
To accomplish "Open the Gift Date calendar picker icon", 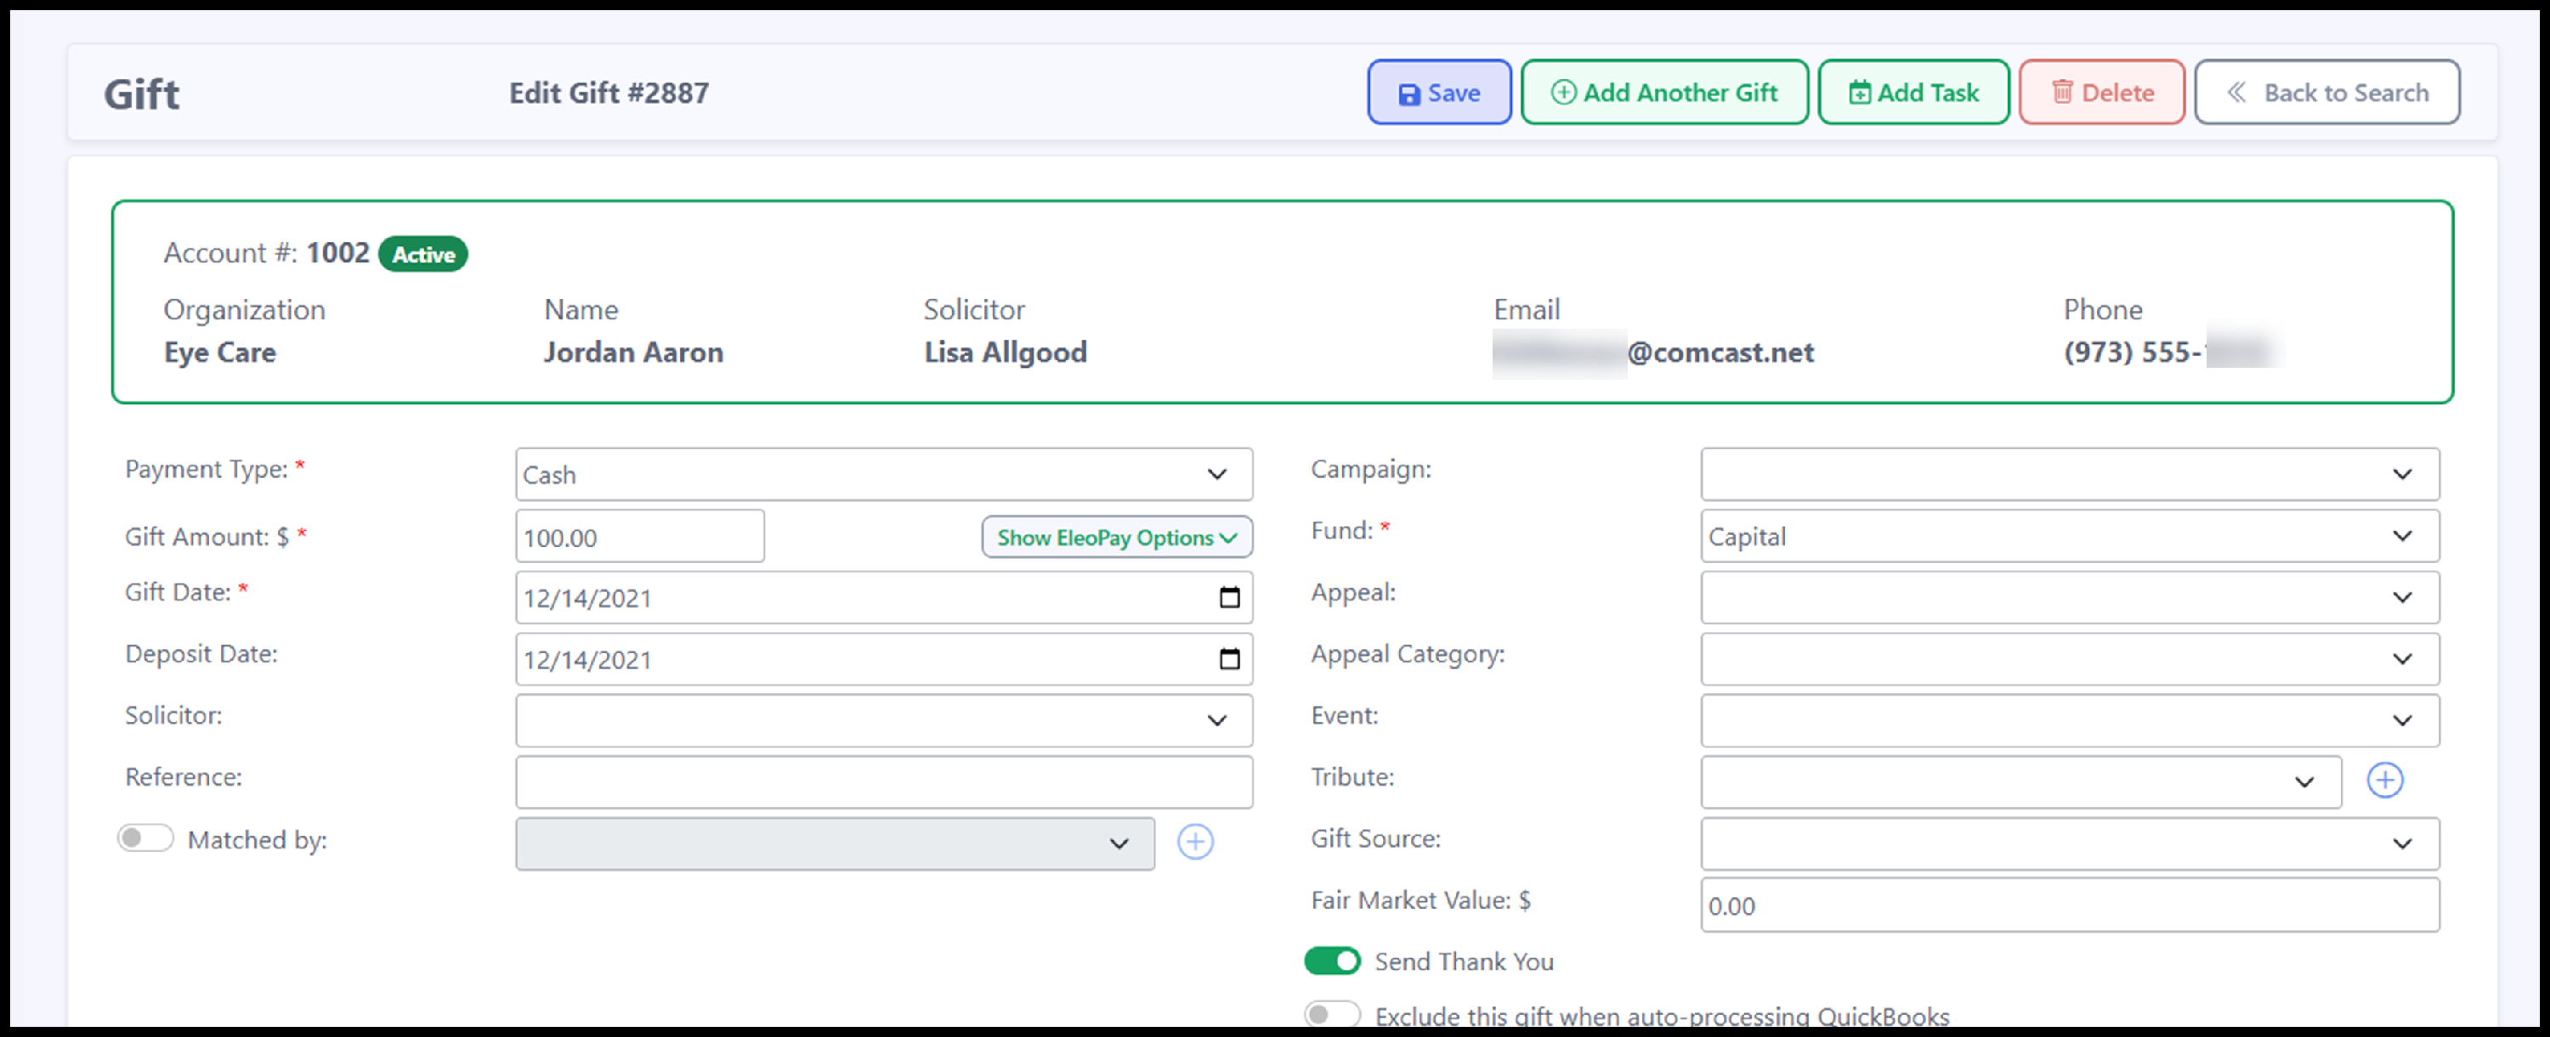I will coord(1228,598).
